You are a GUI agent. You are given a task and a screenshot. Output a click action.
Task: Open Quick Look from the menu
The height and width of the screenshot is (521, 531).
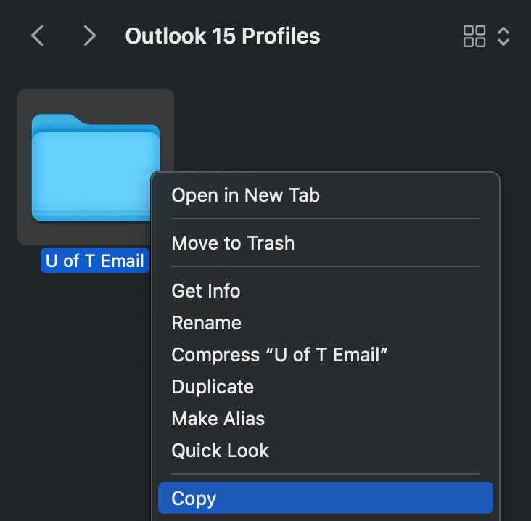(326, 451)
